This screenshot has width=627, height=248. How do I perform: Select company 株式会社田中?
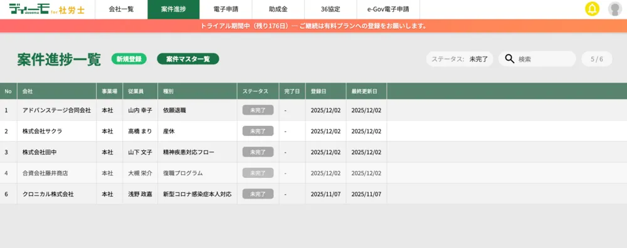pyautogui.click(x=40, y=152)
